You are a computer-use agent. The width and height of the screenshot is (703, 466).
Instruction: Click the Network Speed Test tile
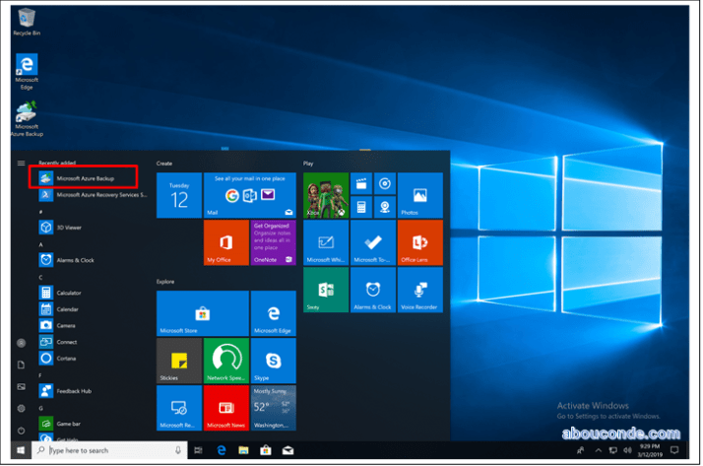click(226, 361)
